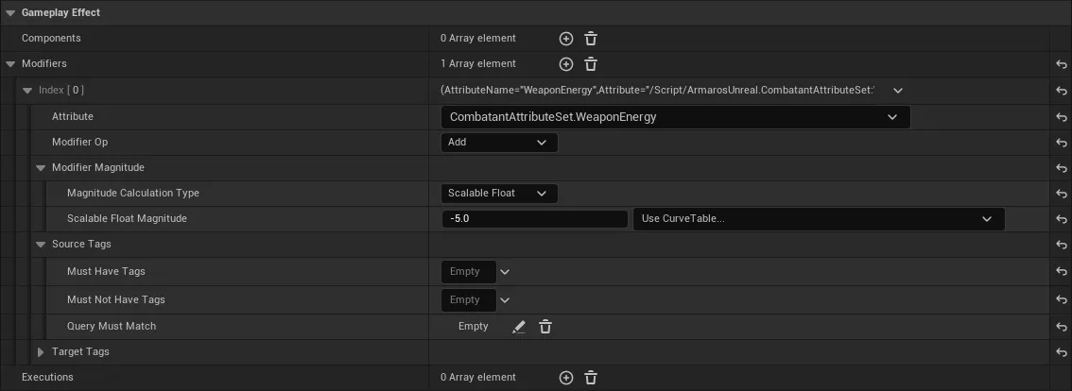Image resolution: width=1072 pixels, height=391 pixels.
Task: Open the Scalable Float calculation type dropdown
Action: pos(499,194)
